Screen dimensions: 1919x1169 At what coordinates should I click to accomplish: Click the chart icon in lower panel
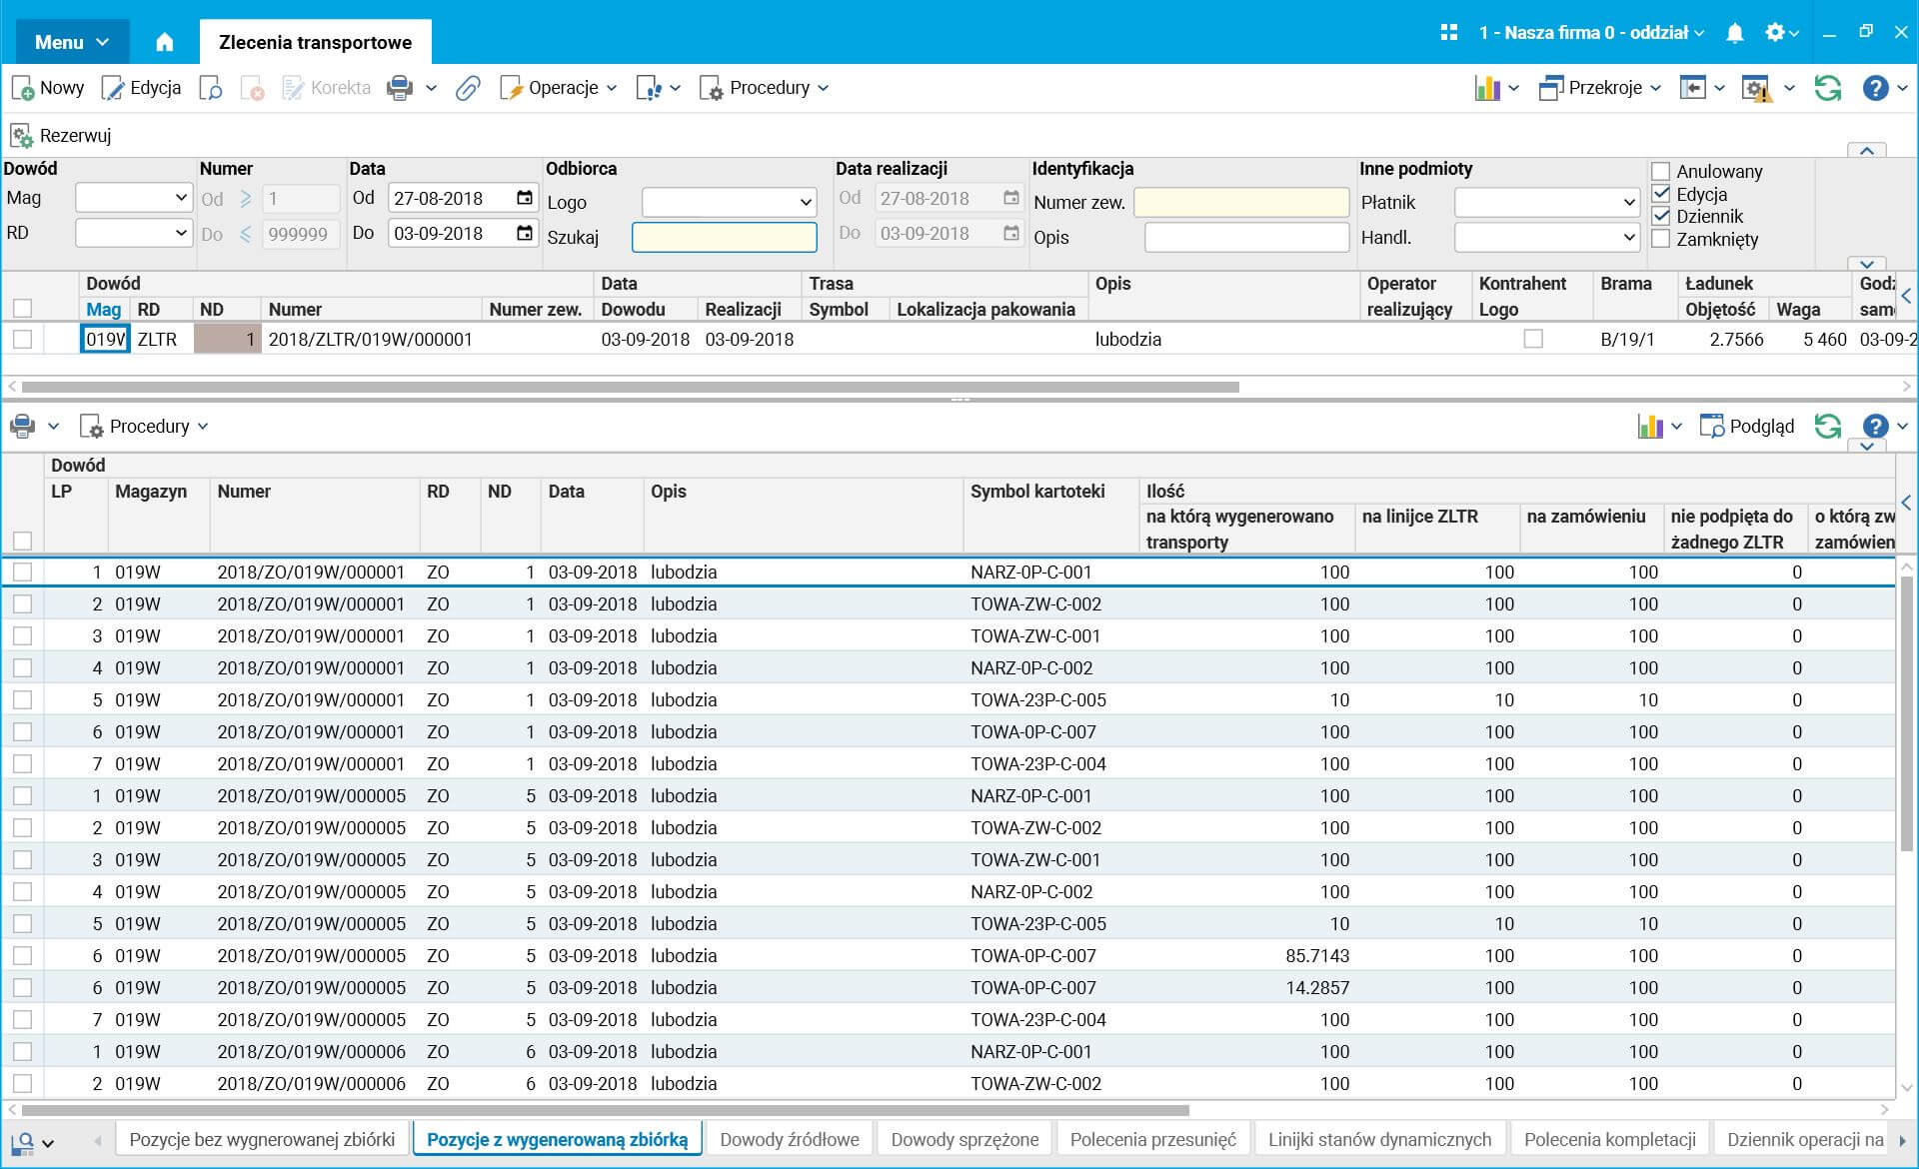[1650, 427]
